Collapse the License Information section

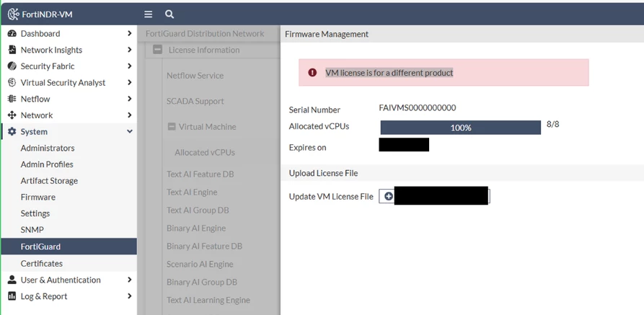(x=157, y=50)
